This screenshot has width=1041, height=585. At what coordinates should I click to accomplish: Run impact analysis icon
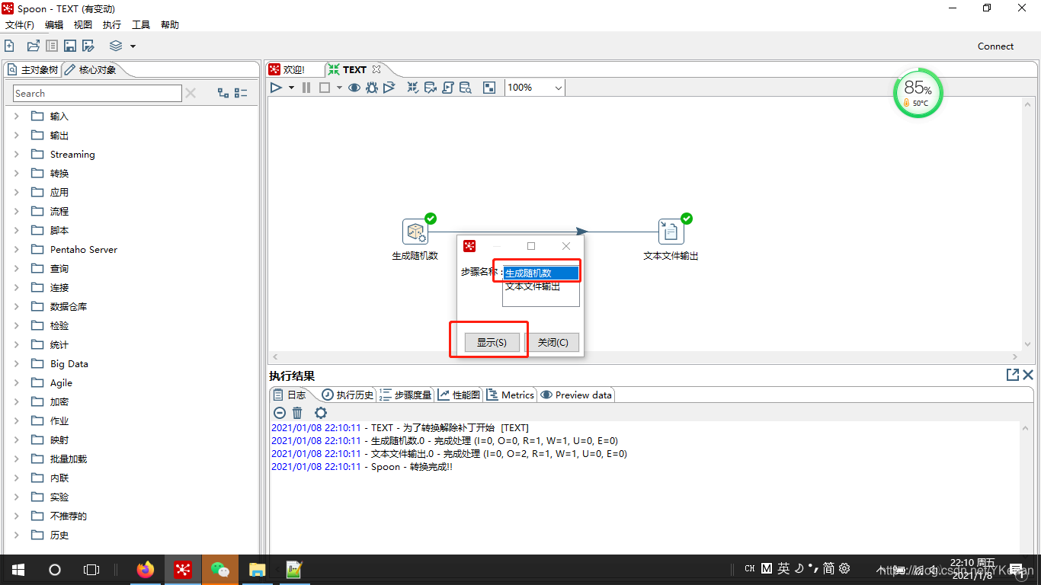[x=430, y=88]
